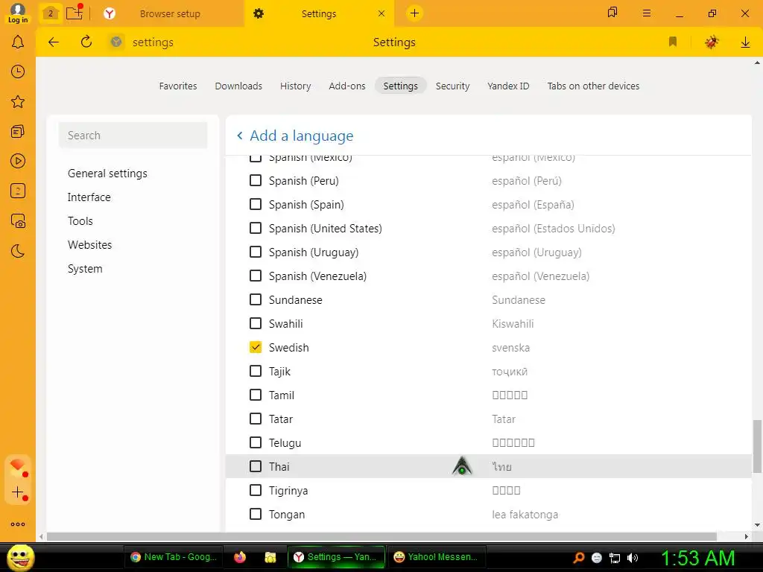This screenshot has height=572, width=763.
Task: Open the Favorites star in sidebar
Action: [18, 101]
